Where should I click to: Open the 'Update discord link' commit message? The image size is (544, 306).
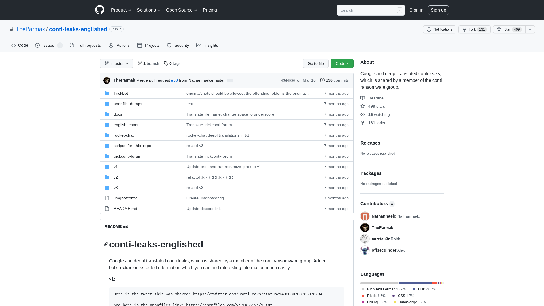coord(203,209)
